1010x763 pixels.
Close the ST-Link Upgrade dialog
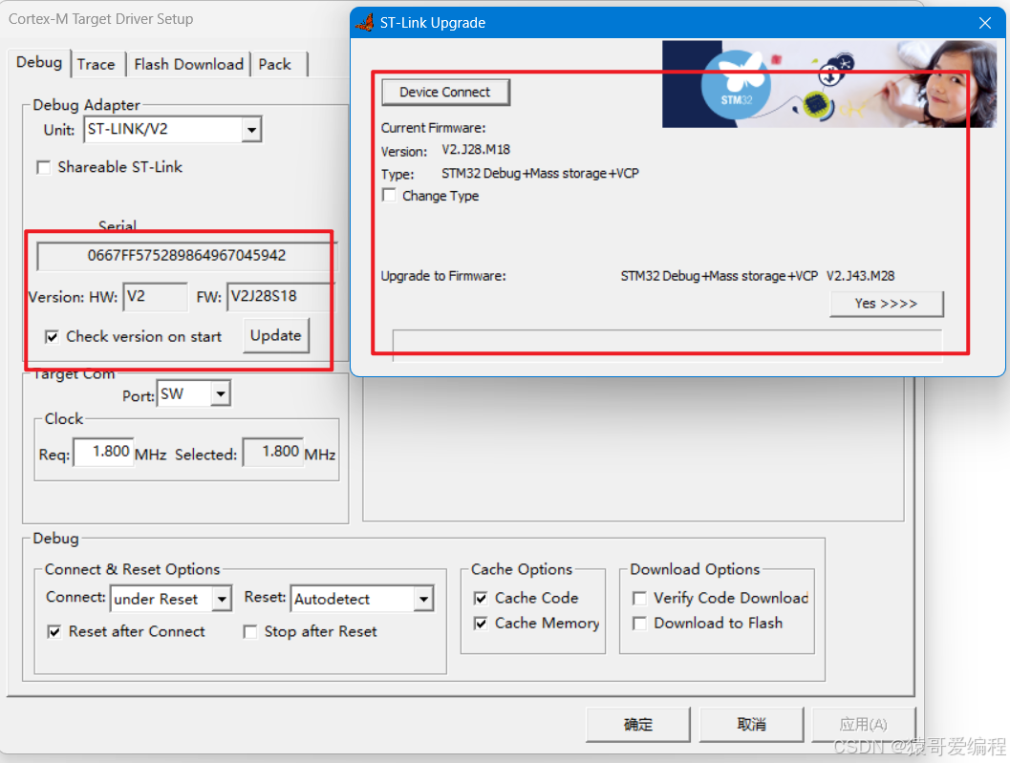pos(985,23)
